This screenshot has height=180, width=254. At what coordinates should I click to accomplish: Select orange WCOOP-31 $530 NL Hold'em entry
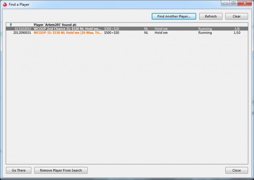pyautogui.click(x=68, y=33)
